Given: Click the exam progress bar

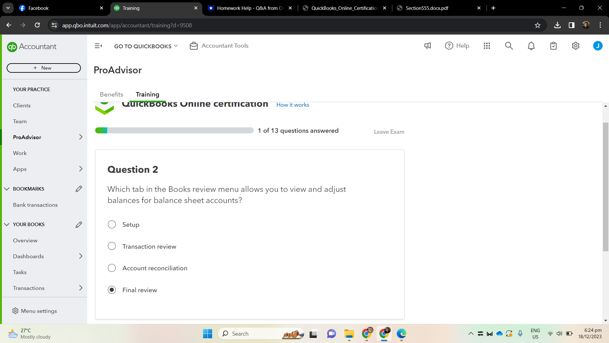Looking at the screenshot, I should click(174, 131).
